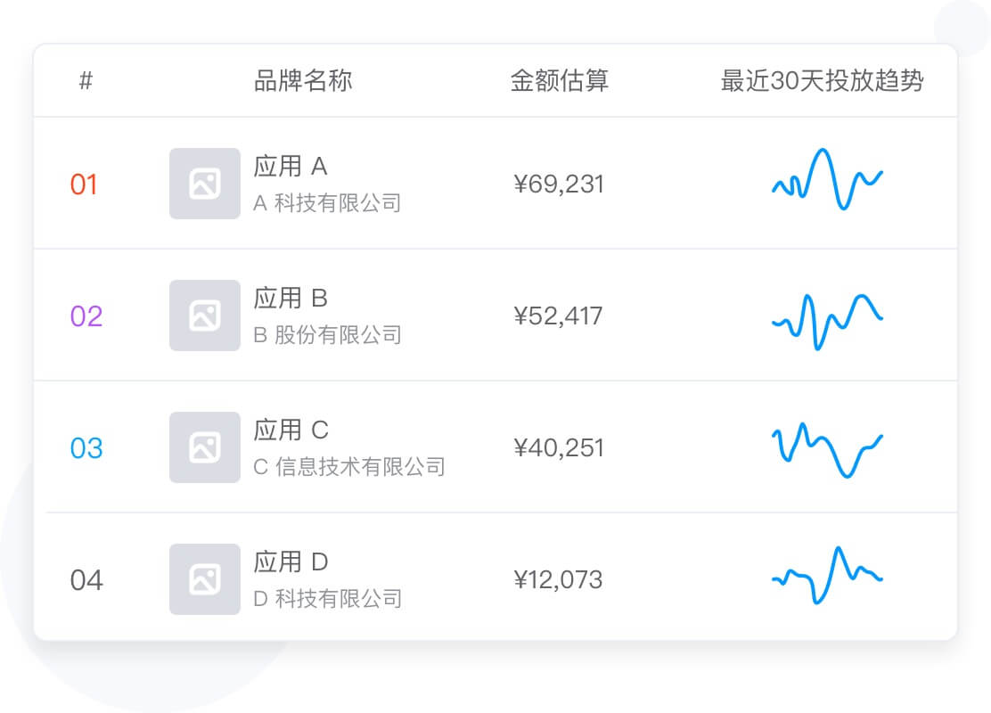Image resolution: width=991 pixels, height=713 pixels.
Task: Click the image placeholder icon for 应用 B
Action: (x=204, y=316)
